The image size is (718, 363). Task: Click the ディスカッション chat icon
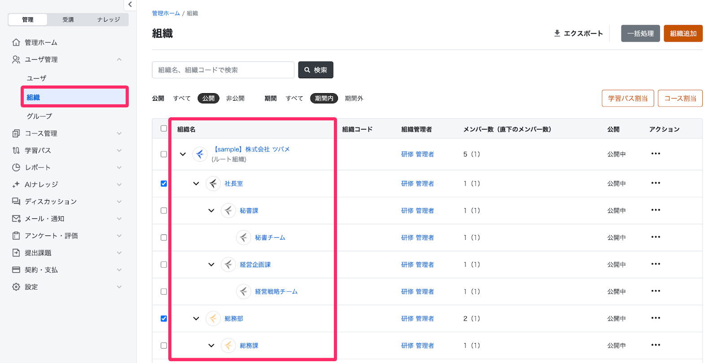pyautogui.click(x=16, y=201)
